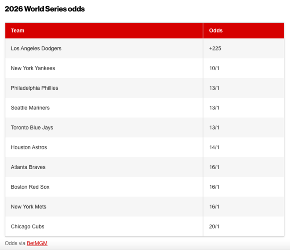Click the Odds column header
The height and width of the screenshot is (250, 290).
point(215,31)
